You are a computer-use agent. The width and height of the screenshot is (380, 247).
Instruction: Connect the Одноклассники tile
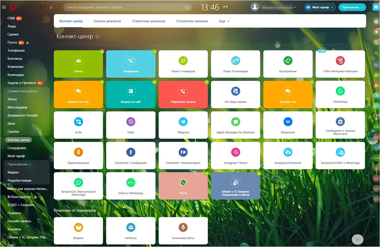point(78,156)
